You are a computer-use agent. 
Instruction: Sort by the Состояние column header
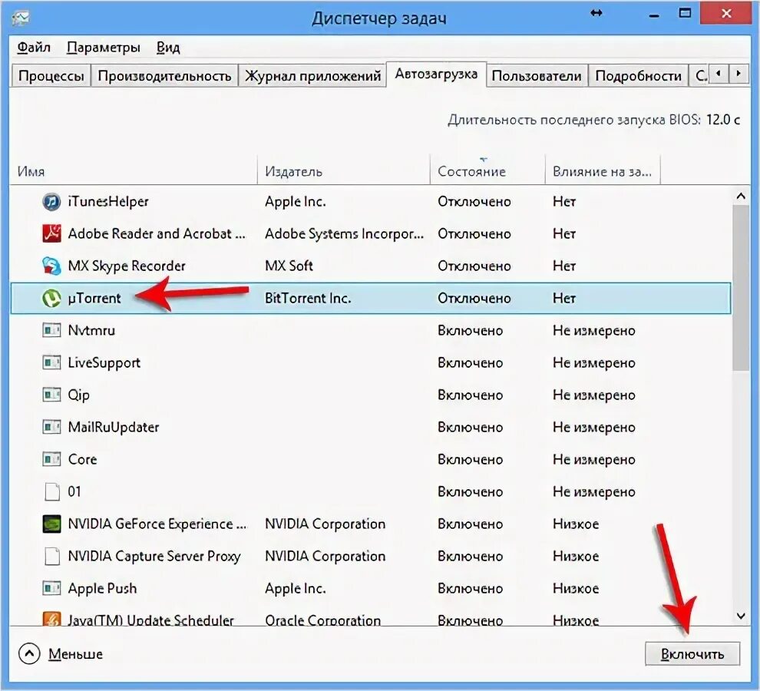point(487,170)
